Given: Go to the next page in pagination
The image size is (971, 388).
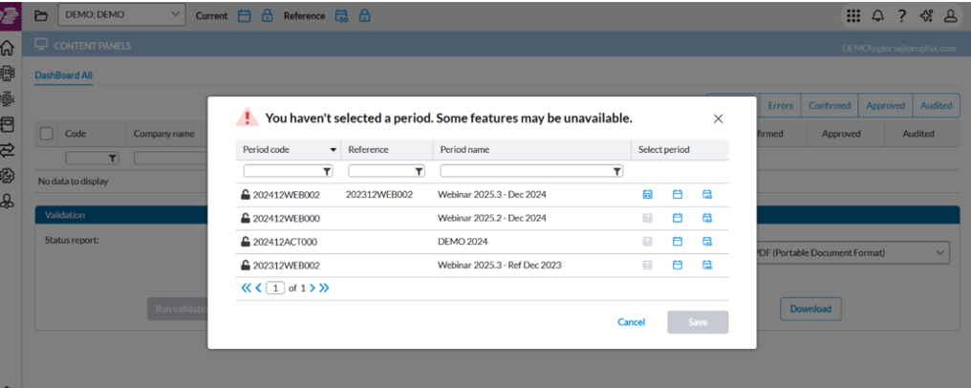Looking at the screenshot, I should 312,288.
